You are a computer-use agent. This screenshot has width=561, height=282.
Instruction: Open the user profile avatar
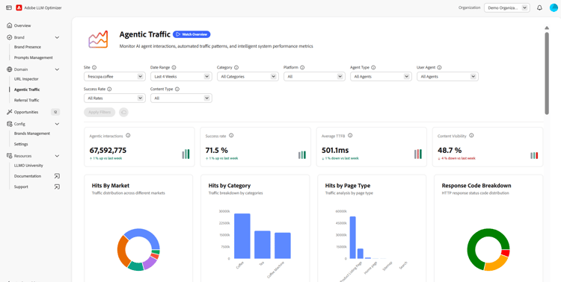pos(554,8)
